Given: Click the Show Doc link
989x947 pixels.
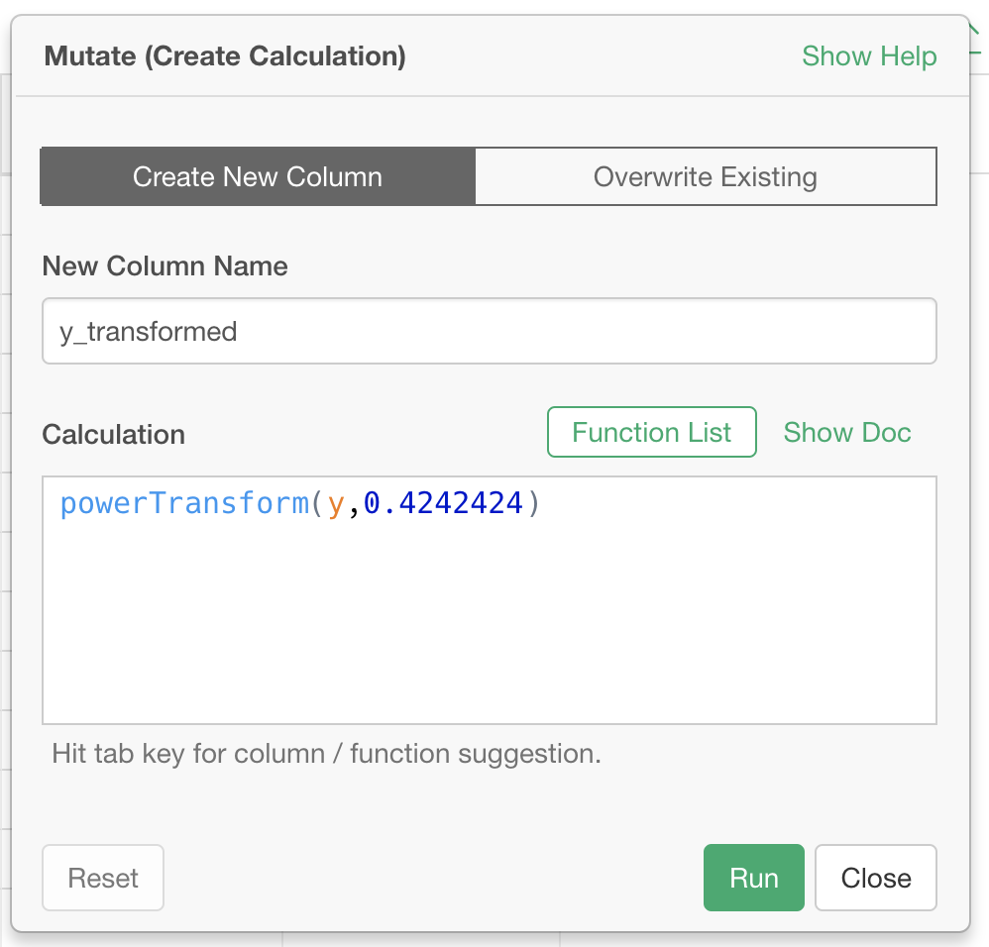Looking at the screenshot, I should pos(846,433).
